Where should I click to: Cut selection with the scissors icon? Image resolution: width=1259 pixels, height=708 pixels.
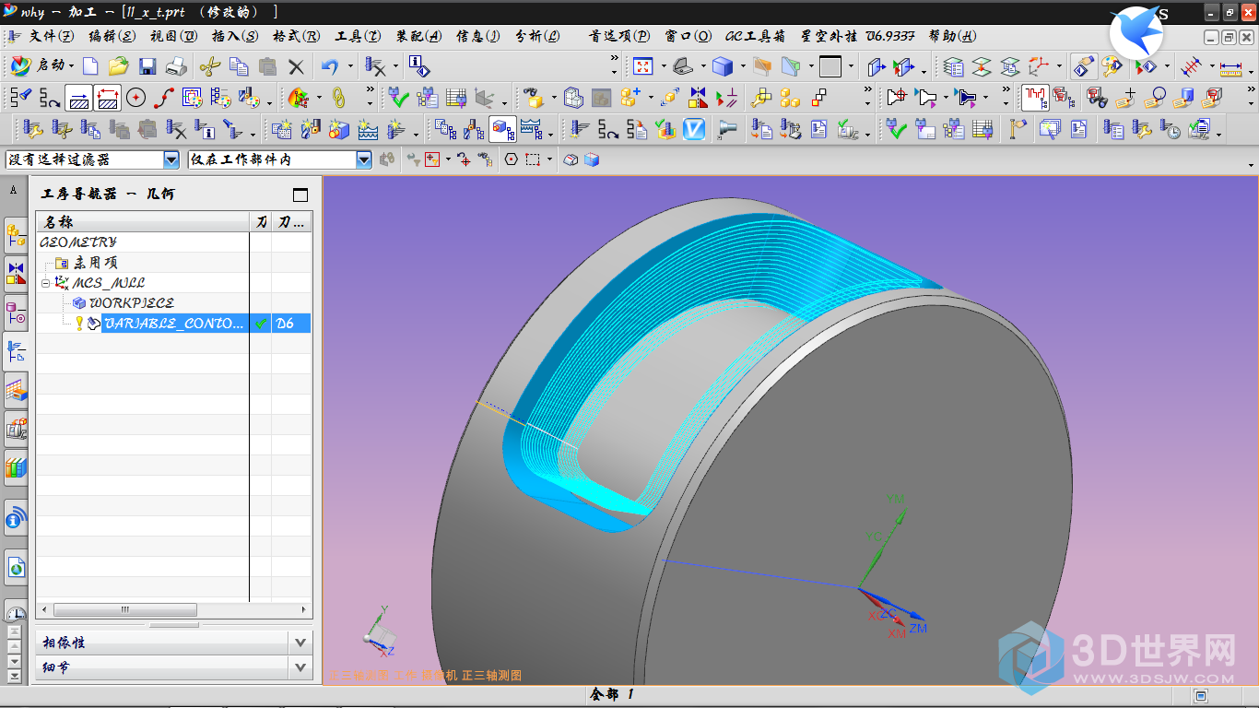[210, 66]
